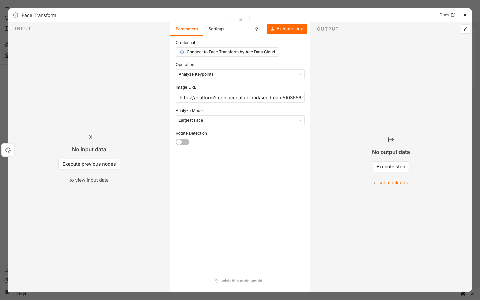
Task: Click the lightbulb icon beside the wish text
Action: click(216, 281)
